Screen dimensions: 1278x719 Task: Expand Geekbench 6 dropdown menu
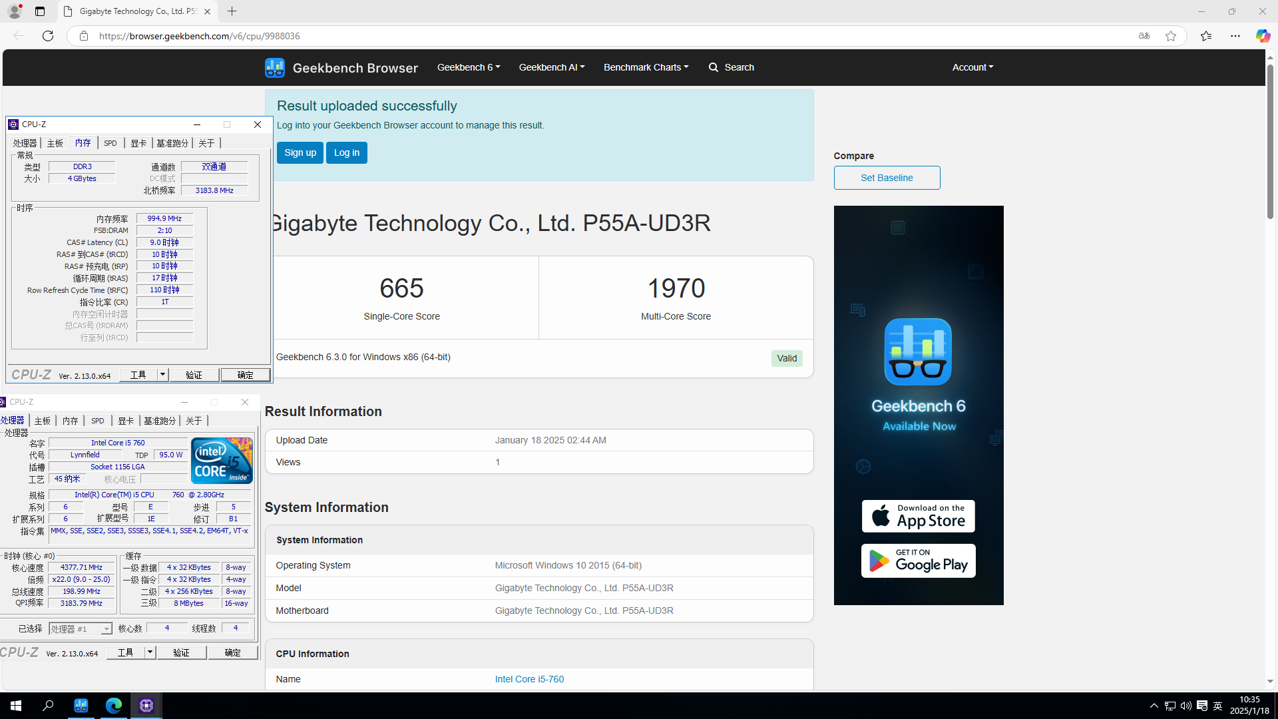(x=469, y=67)
